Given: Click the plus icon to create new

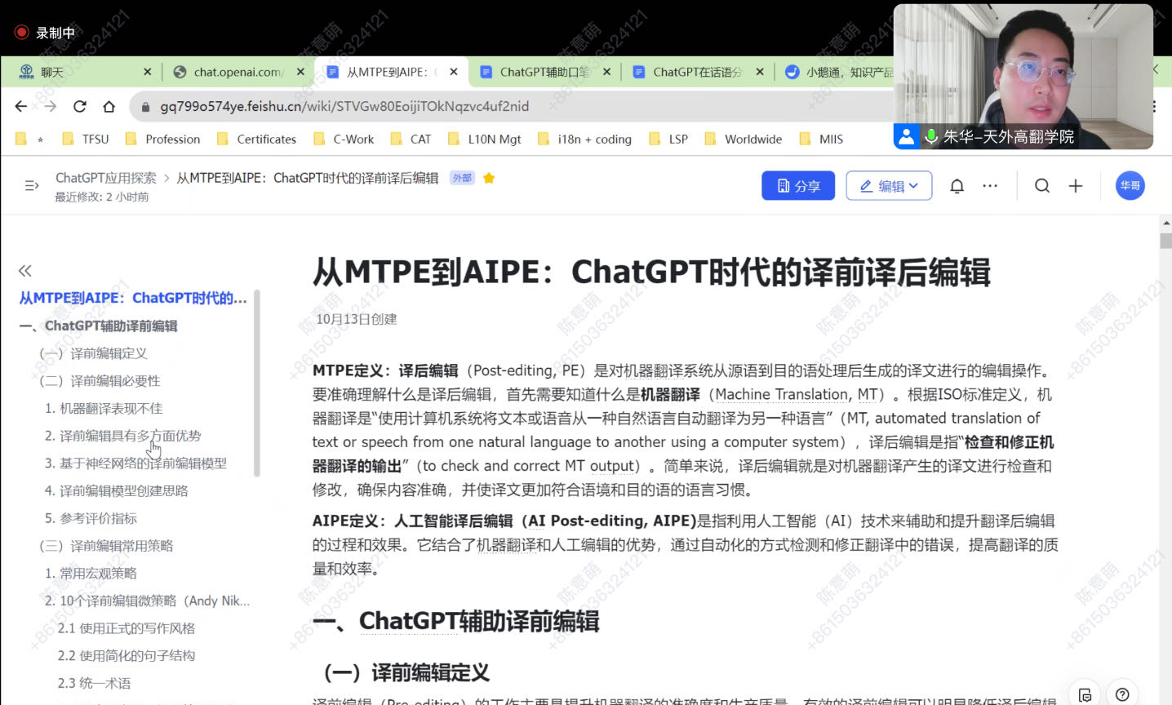Looking at the screenshot, I should coord(1076,186).
